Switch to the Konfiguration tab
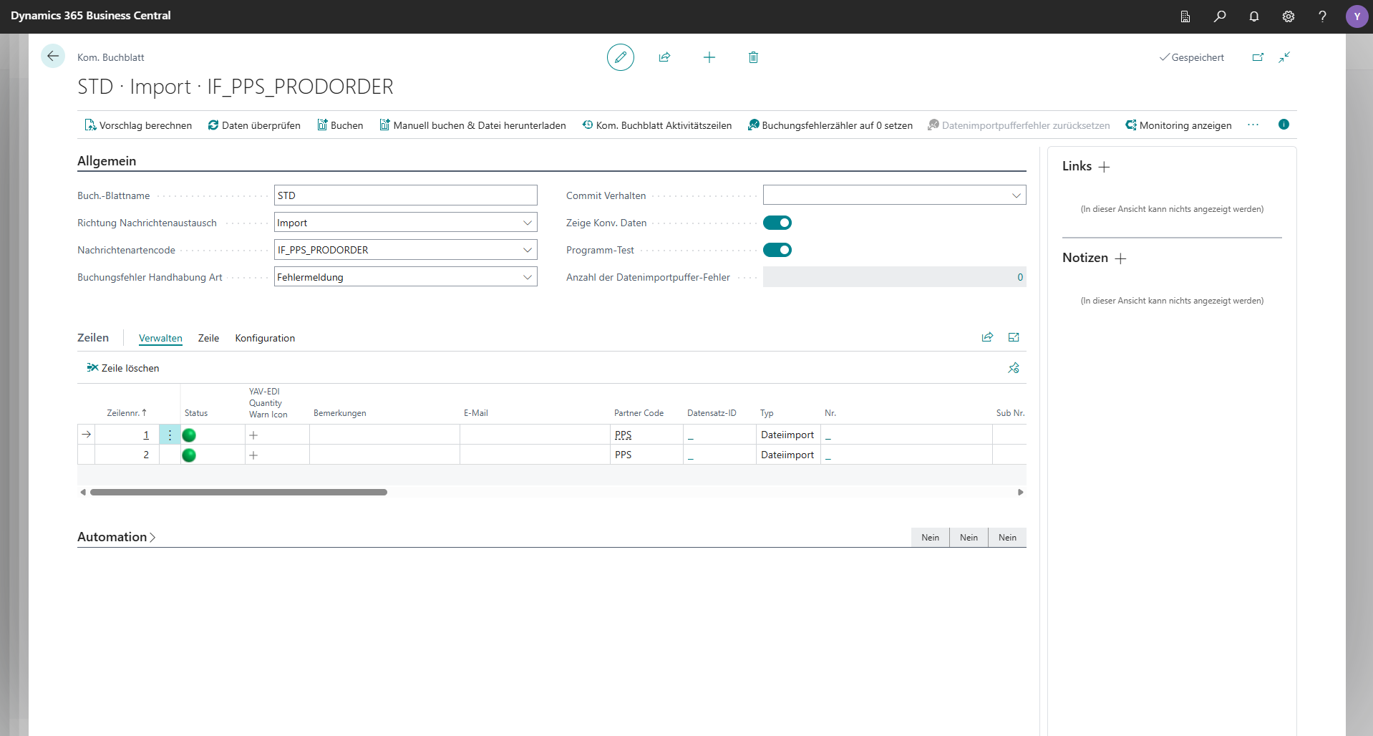This screenshot has height=736, width=1373. click(264, 338)
